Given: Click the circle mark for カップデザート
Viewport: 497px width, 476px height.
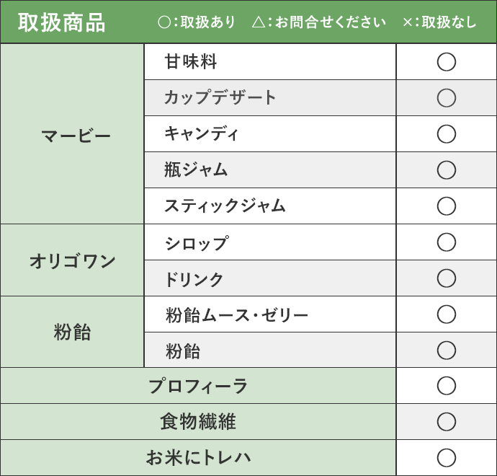Looking at the screenshot, I should (447, 98).
